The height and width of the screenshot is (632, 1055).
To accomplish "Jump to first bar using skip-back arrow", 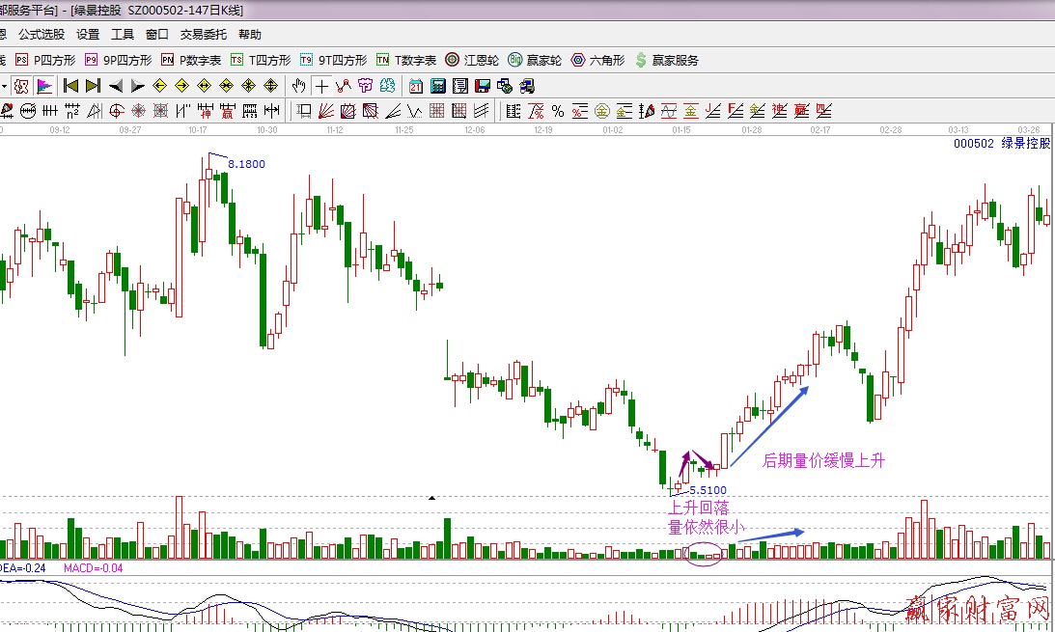I will (x=70, y=85).
